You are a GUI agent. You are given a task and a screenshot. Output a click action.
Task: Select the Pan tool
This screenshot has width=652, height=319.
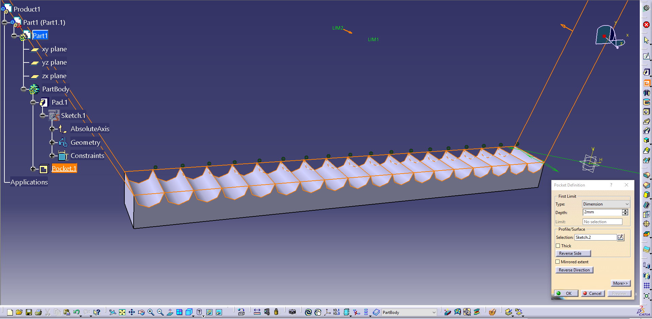point(132,312)
